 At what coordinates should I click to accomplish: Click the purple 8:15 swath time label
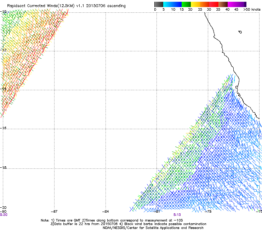pos(177,215)
